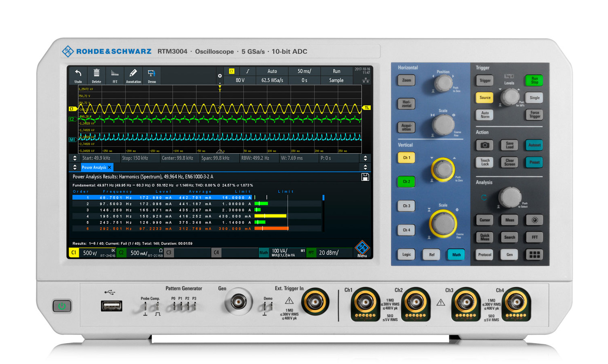The height and width of the screenshot is (364, 608).
Task: Tap the Delete trash icon on the screen
Action: [96, 76]
